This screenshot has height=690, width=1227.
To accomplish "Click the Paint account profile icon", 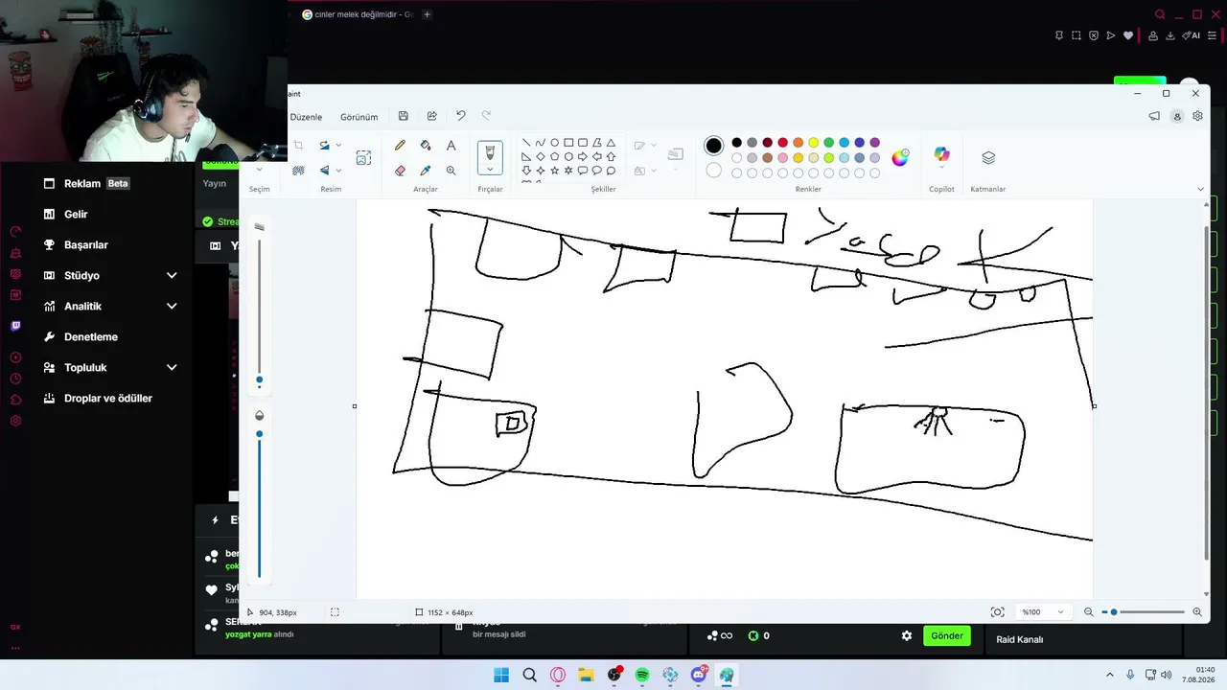I will tap(1177, 116).
